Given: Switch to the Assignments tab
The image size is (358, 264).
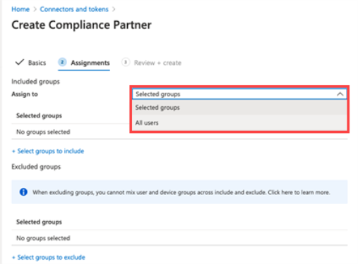Looking at the screenshot, I should click(x=90, y=63).
